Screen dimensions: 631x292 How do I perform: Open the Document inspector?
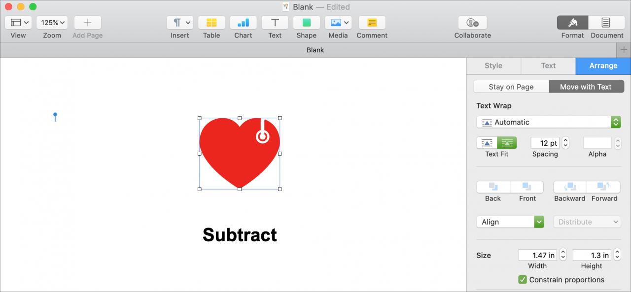(x=606, y=23)
